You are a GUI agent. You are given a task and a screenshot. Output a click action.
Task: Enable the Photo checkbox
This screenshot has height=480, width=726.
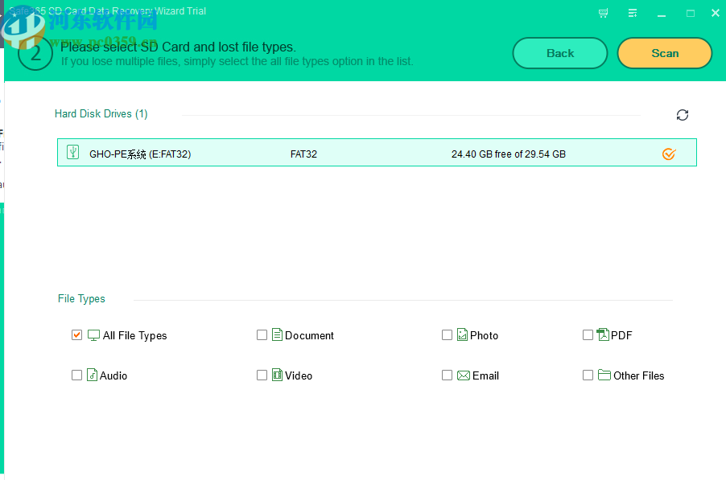447,334
